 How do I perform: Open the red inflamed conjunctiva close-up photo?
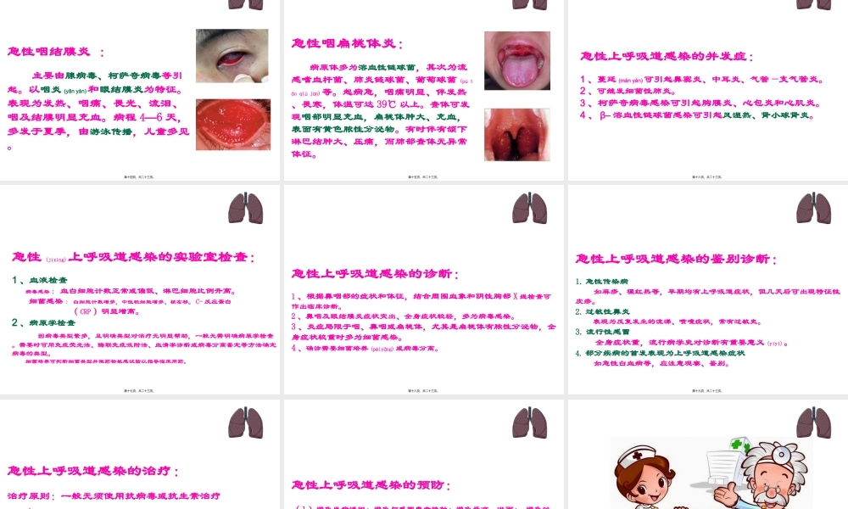pos(232,124)
